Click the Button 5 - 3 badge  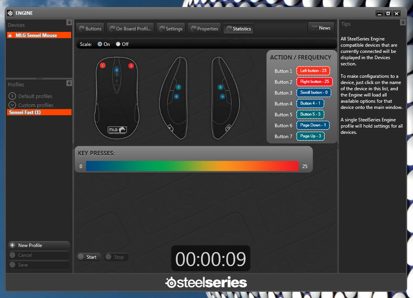[310, 114]
